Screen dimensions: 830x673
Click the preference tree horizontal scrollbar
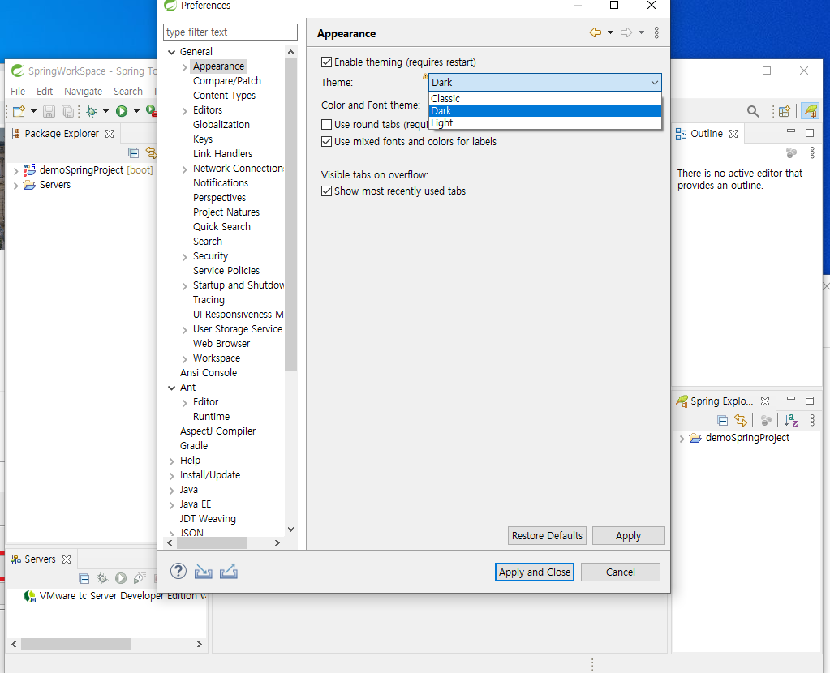[x=211, y=542]
